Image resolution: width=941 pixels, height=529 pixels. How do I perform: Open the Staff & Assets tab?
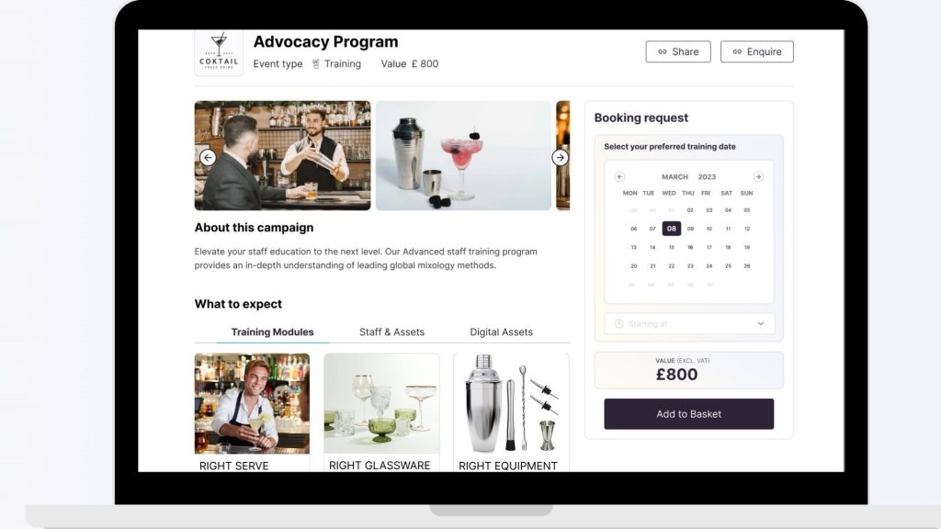coord(391,332)
